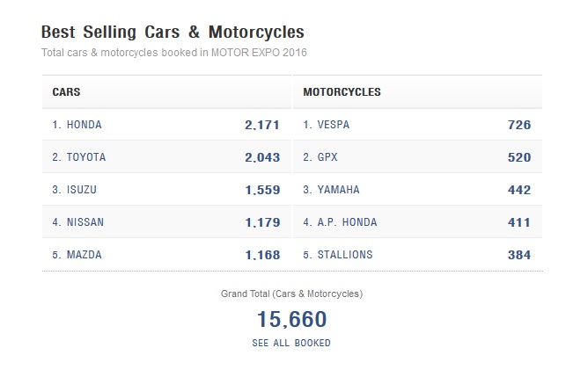Click the A.P. HONDA motorcycle row
Image resolution: width=566 pixels, height=377 pixels.
[x=346, y=222]
